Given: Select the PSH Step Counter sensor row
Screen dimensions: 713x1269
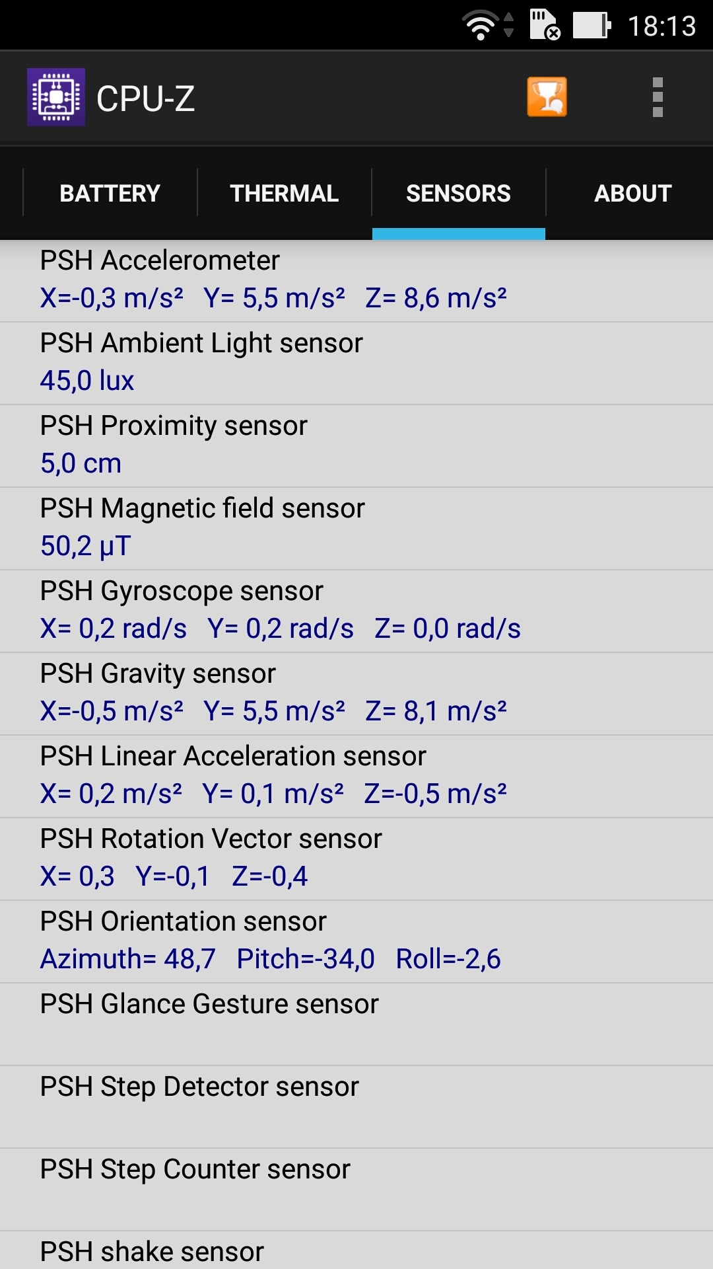Looking at the screenshot, I should (x=356, y=1190).
